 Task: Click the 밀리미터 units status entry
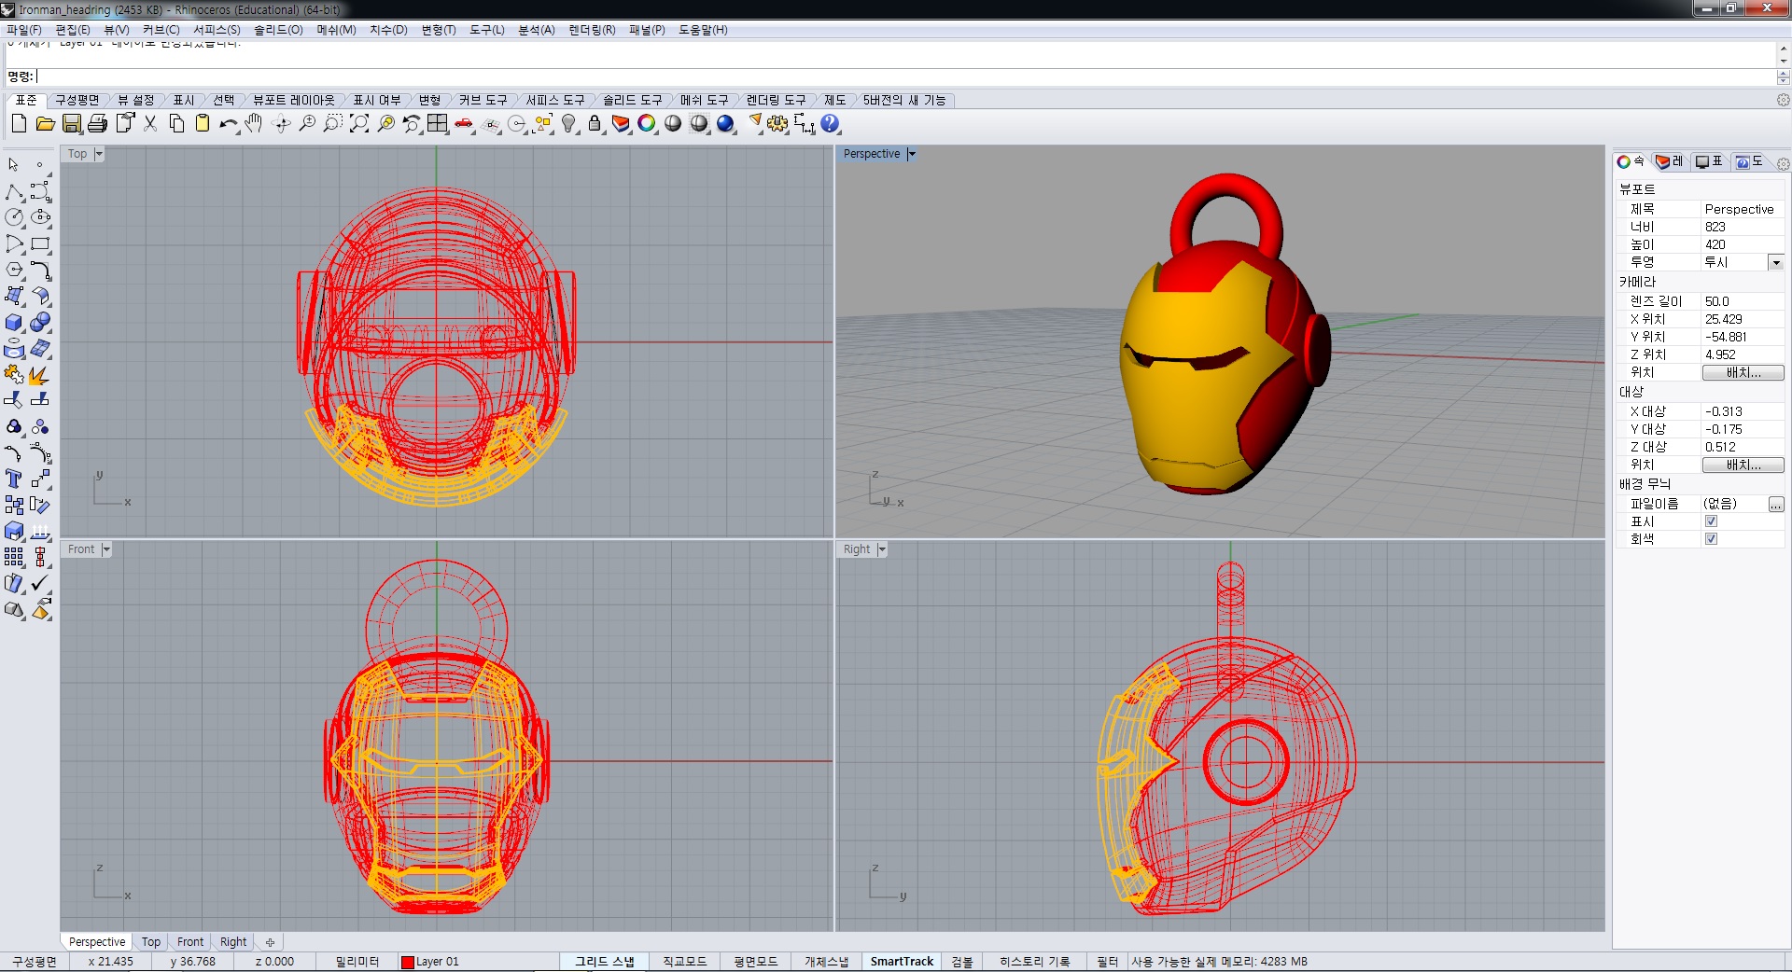(357, 962)
